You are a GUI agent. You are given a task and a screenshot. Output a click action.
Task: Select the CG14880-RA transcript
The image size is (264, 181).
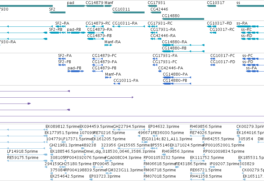[183, 45]
